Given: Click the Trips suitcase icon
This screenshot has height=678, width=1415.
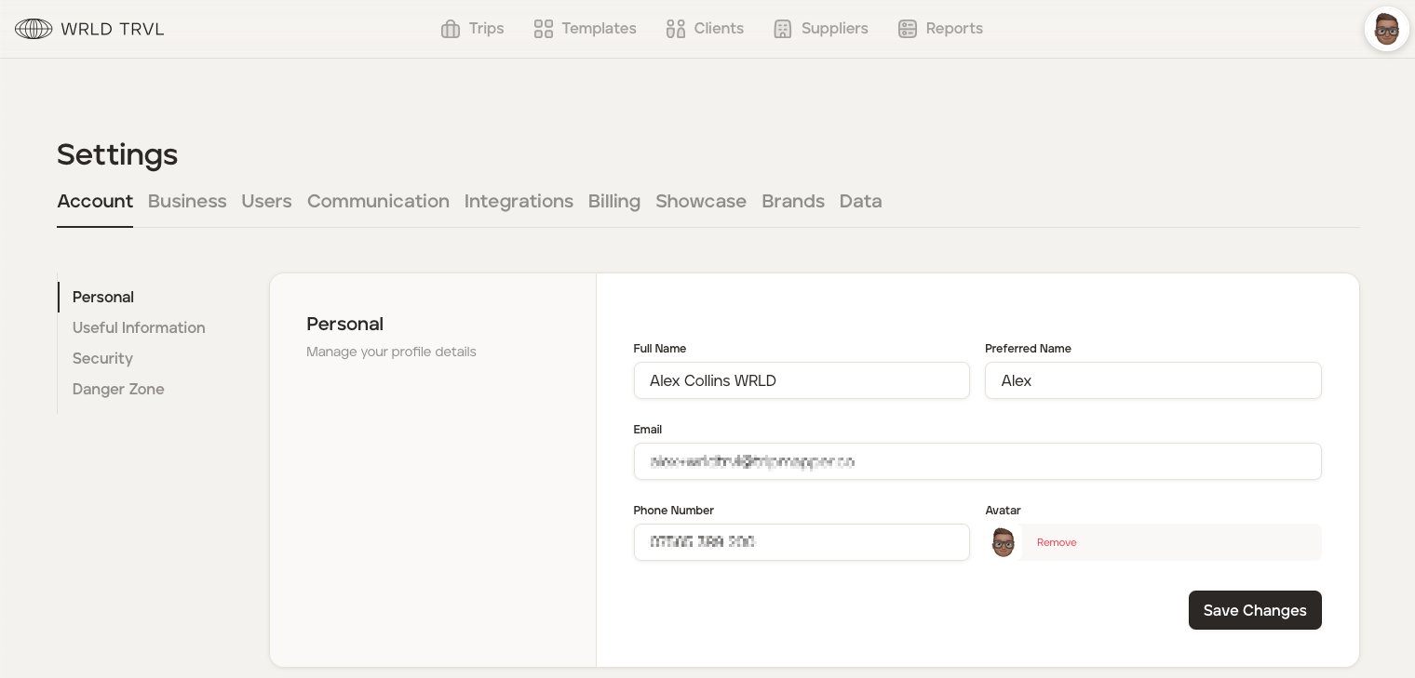Looking at the screenshot, I should pos(451,29).
